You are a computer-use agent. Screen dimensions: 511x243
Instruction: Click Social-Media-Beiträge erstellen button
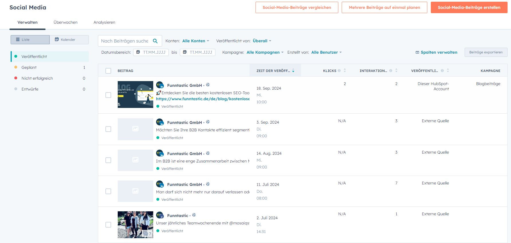click(x=469, y=7)
